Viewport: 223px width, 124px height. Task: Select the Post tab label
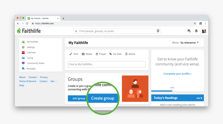[x=76, y=54]
